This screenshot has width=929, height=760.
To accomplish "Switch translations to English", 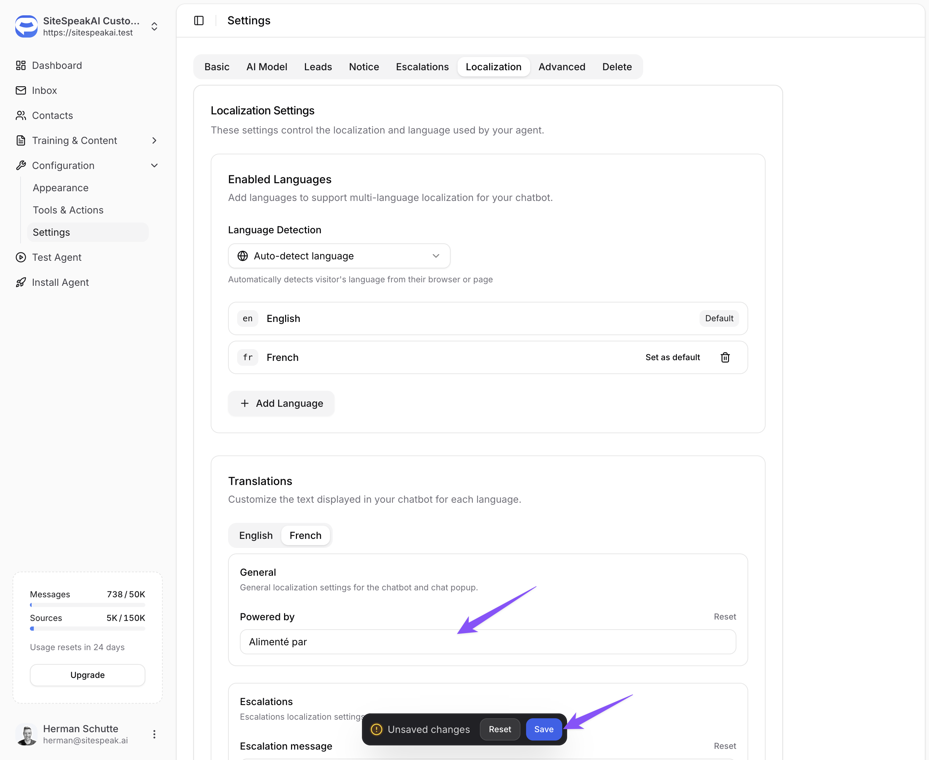I will (x=256, y=535).
